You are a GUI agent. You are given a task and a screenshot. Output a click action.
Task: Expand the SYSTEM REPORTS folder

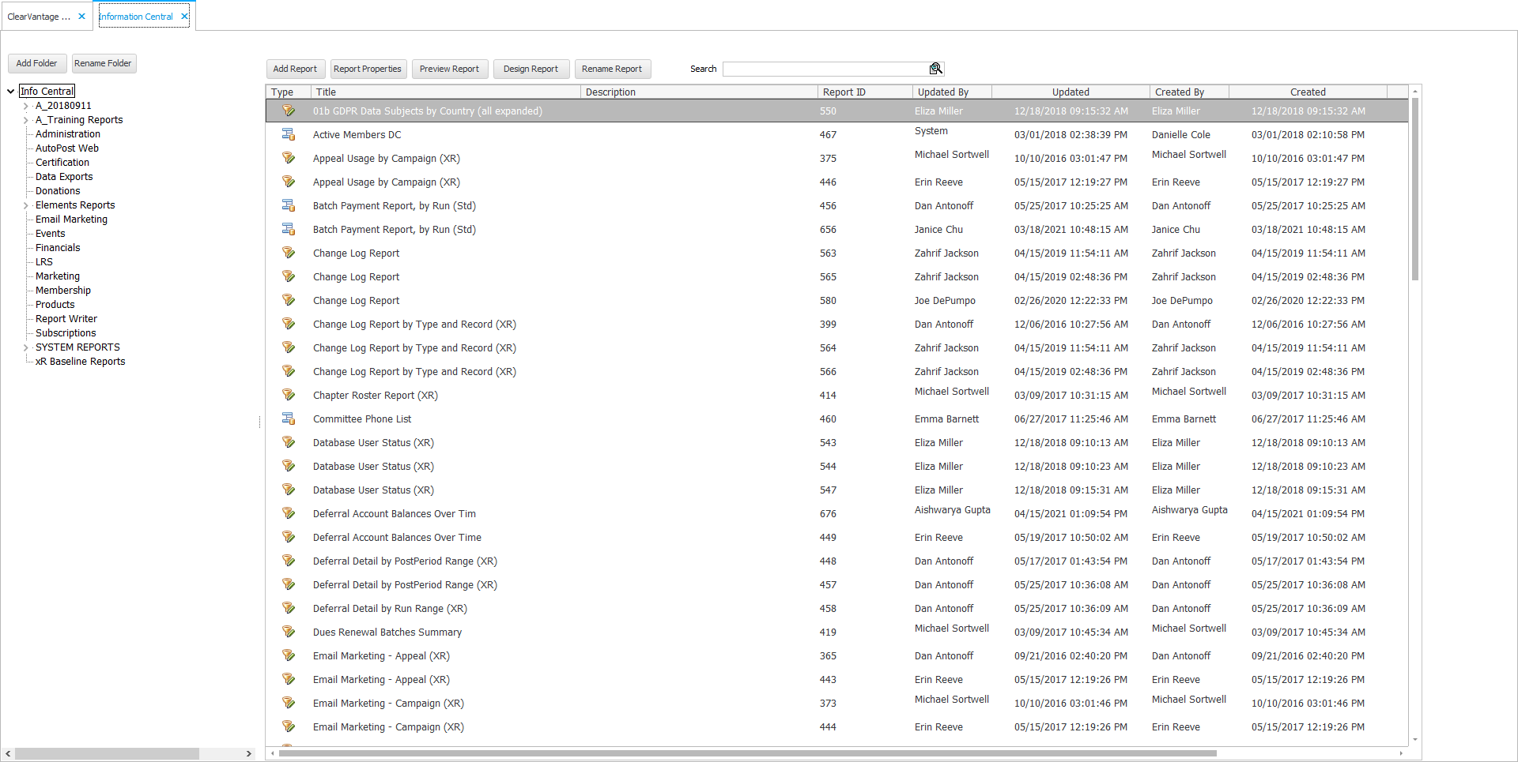click(25, 347)
